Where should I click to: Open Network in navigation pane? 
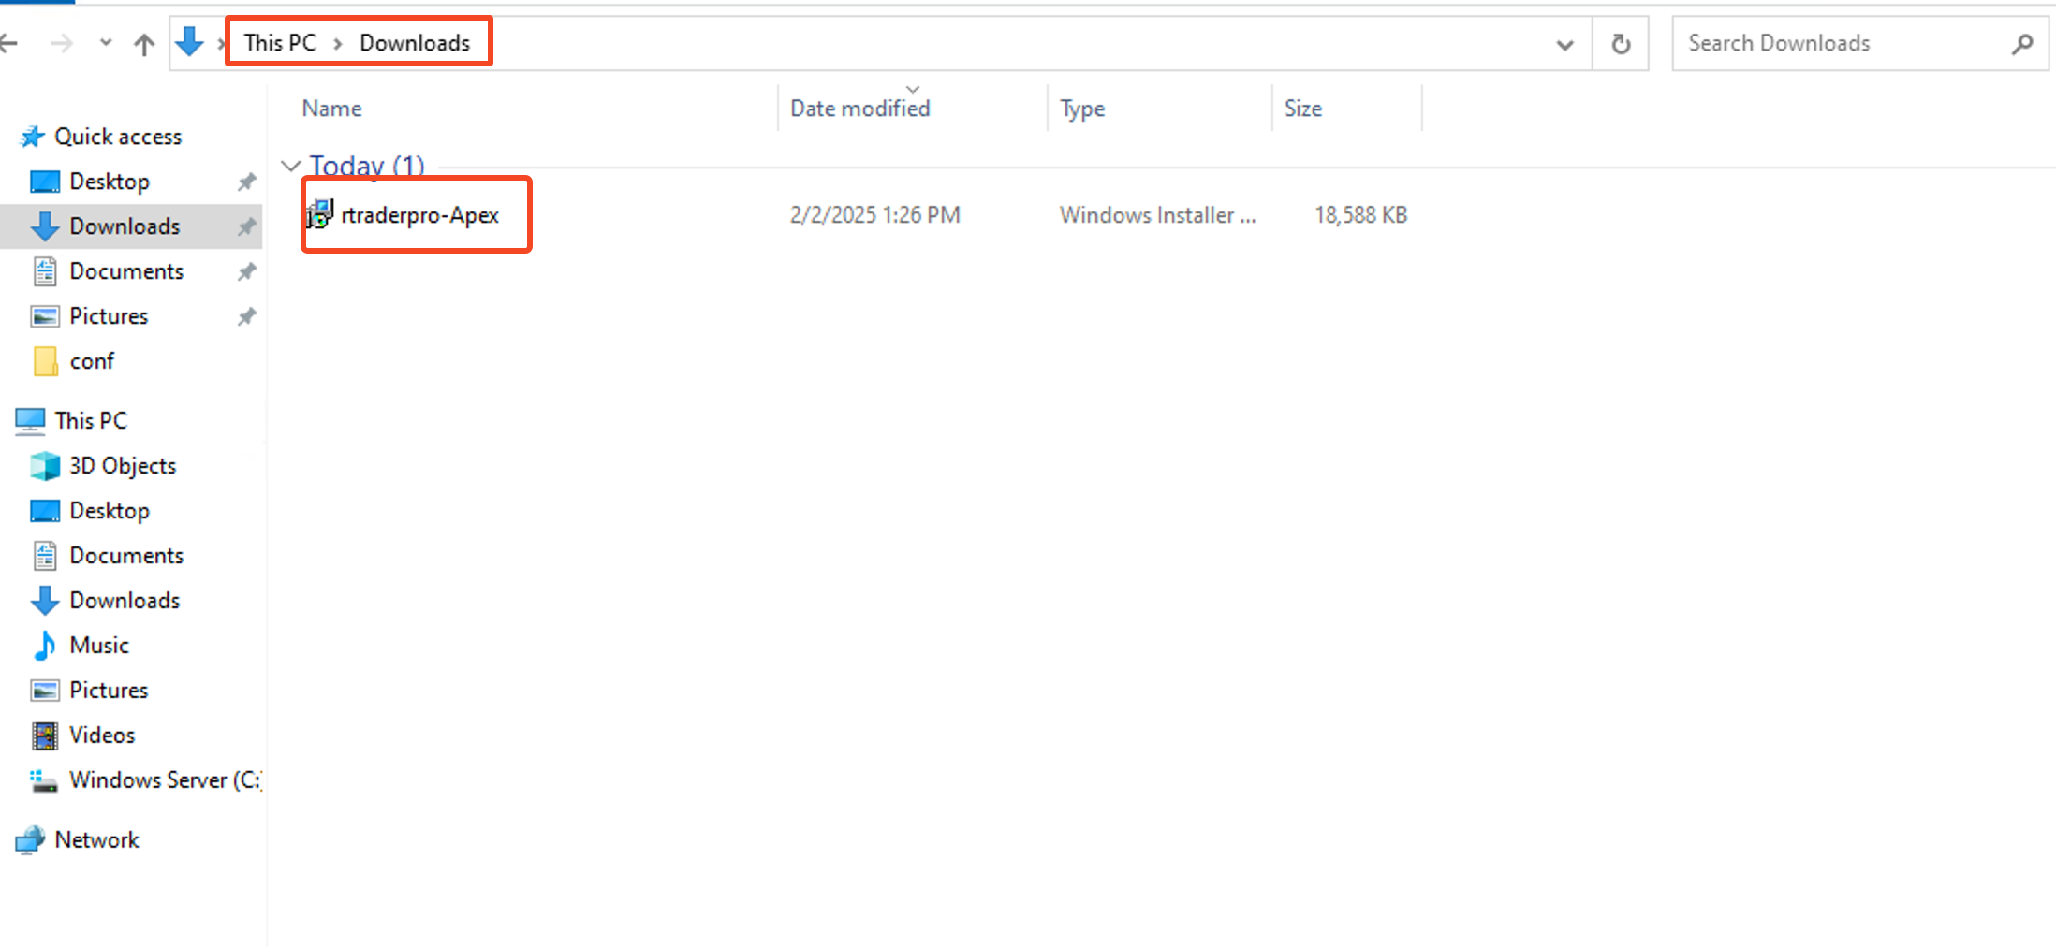pos(95,839)
